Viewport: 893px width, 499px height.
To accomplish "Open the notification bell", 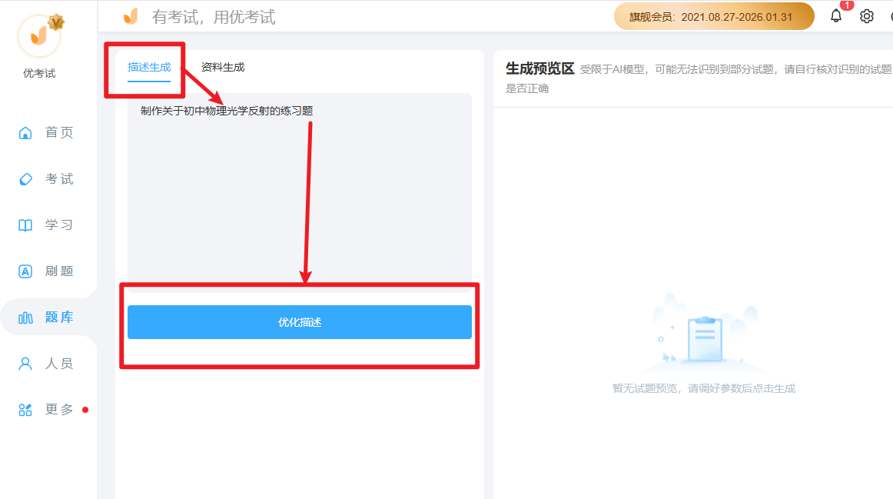I will pos(836,16).
